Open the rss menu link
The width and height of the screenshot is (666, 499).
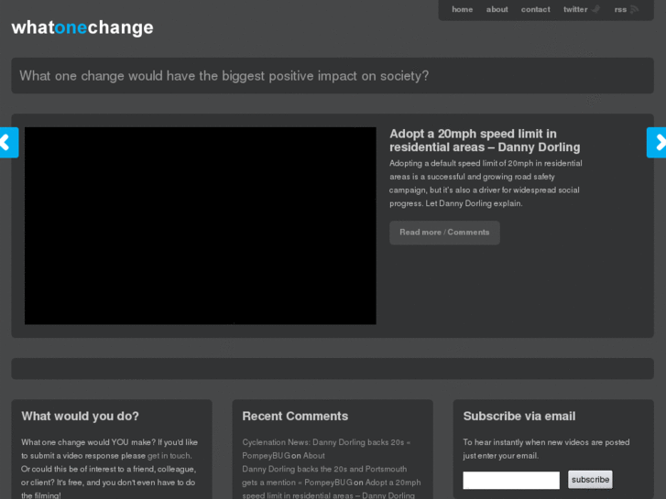(x=620, y=9)
